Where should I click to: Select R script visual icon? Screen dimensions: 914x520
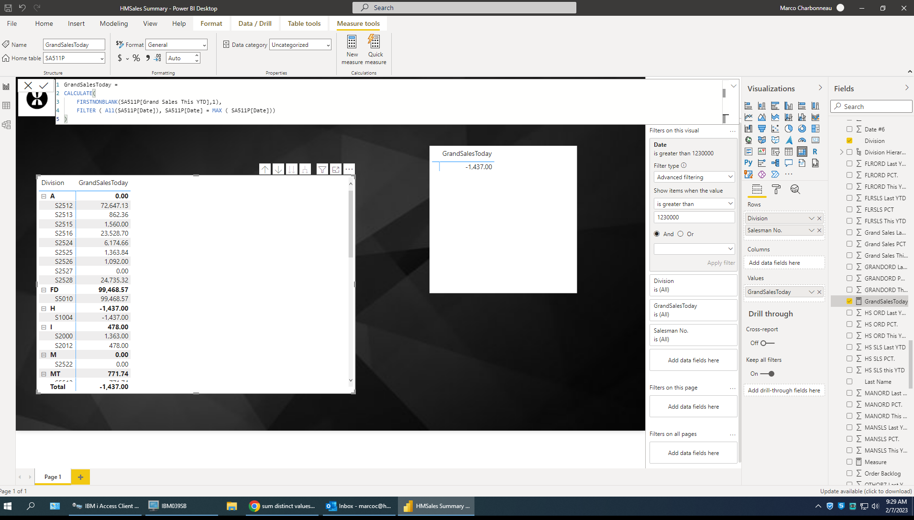tap(815, 152)
